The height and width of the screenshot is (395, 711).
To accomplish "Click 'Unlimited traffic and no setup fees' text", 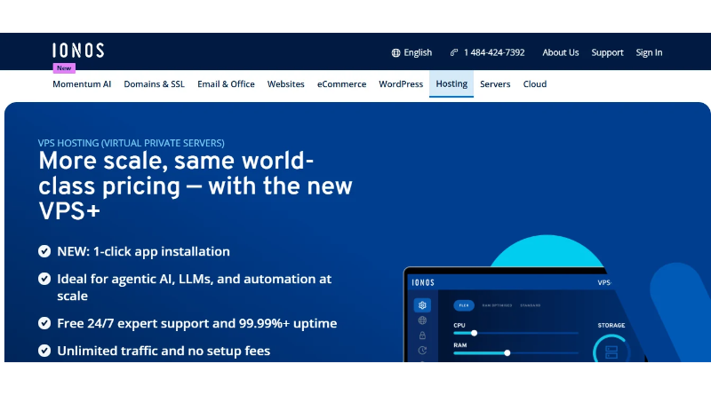I will [x=164, y=351].
